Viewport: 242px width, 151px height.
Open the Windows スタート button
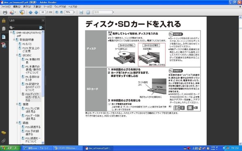(x=10, y=148)
